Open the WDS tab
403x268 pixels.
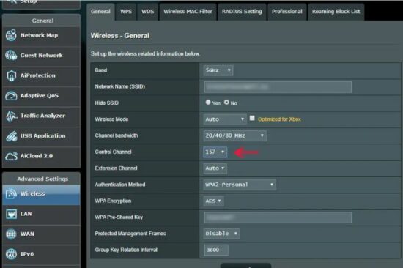148,12
